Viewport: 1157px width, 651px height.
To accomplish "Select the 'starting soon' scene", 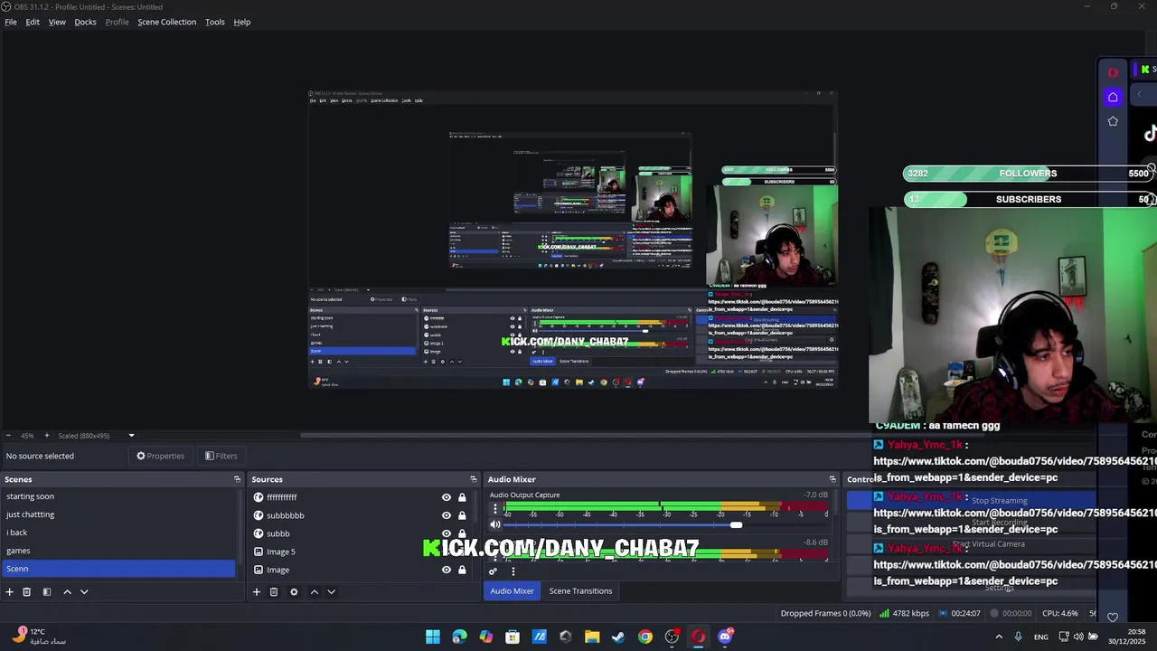I will pyautogui.click(x=119, y=496).
